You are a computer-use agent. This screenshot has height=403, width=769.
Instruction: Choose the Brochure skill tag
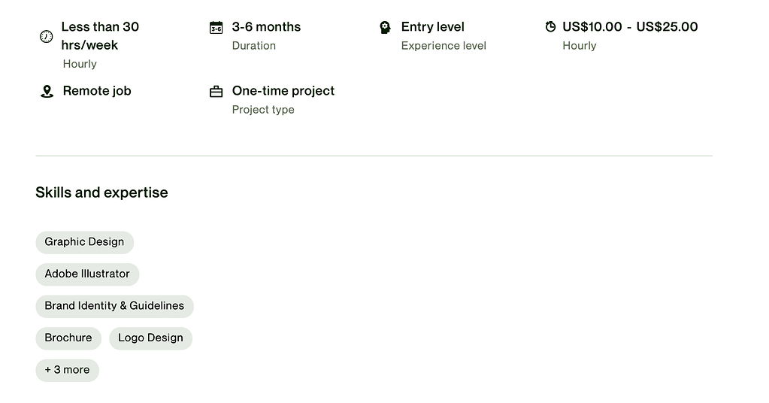68,338
